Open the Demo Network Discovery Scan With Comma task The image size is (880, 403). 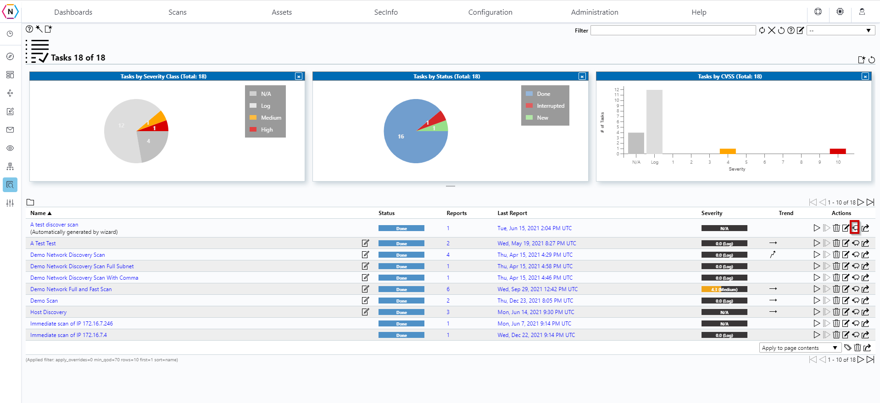(x=84, y=278)
